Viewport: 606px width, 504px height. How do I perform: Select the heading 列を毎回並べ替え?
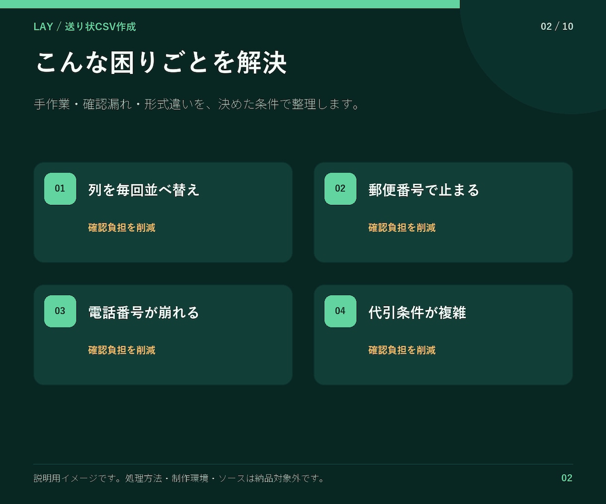[x=144, y=190]
